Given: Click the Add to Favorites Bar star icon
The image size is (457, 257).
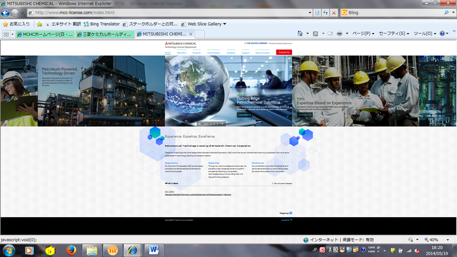Looking at the screenshot, I should click(39, 24).
